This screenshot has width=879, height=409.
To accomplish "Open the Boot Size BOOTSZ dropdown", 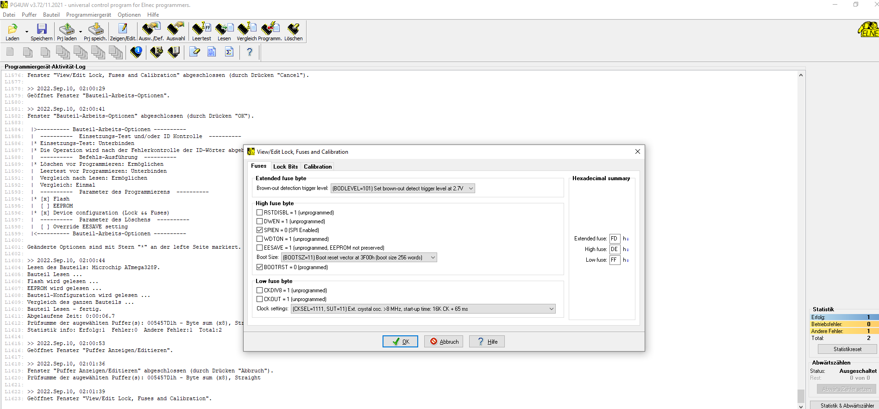I will [358, 258].
